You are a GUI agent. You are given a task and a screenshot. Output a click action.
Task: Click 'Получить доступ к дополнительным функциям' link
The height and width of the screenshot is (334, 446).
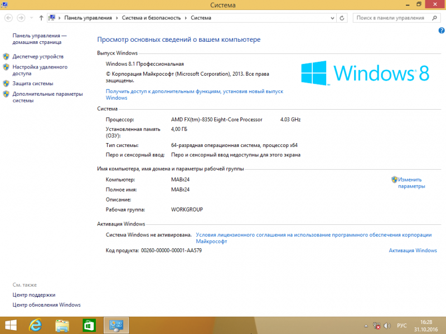pyautogui.click(x=195, y=94)
